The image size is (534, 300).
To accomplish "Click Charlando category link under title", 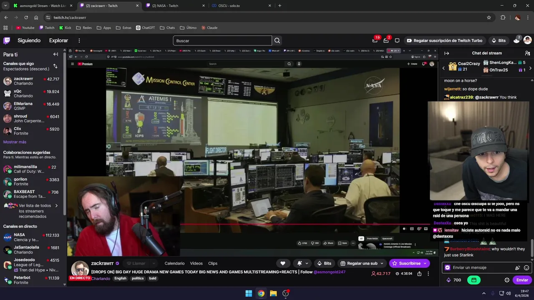I will (x=101, y=278).
